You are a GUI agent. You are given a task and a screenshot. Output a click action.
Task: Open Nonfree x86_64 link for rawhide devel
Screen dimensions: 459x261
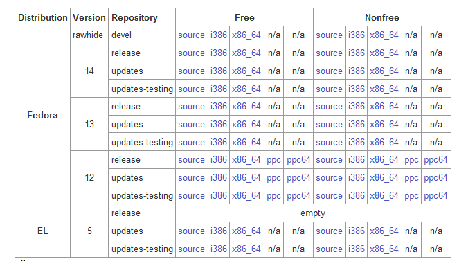point(384,35)
